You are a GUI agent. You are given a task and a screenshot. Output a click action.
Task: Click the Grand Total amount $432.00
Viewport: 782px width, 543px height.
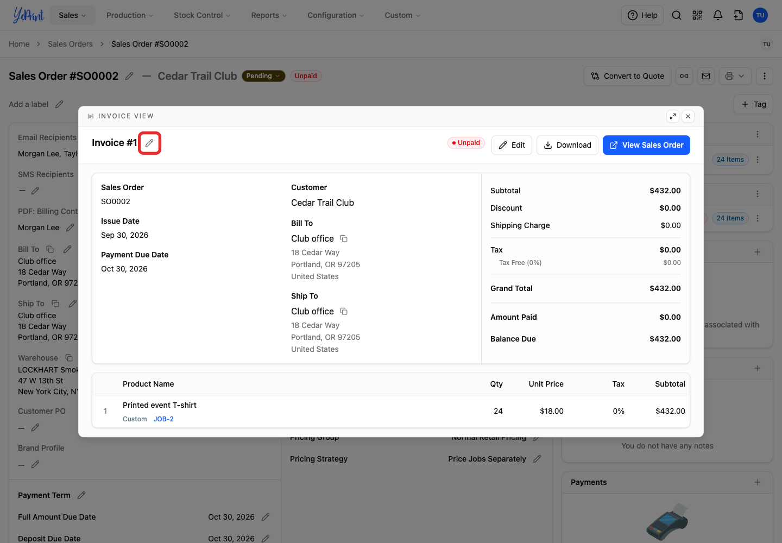(x=665, y=288)
